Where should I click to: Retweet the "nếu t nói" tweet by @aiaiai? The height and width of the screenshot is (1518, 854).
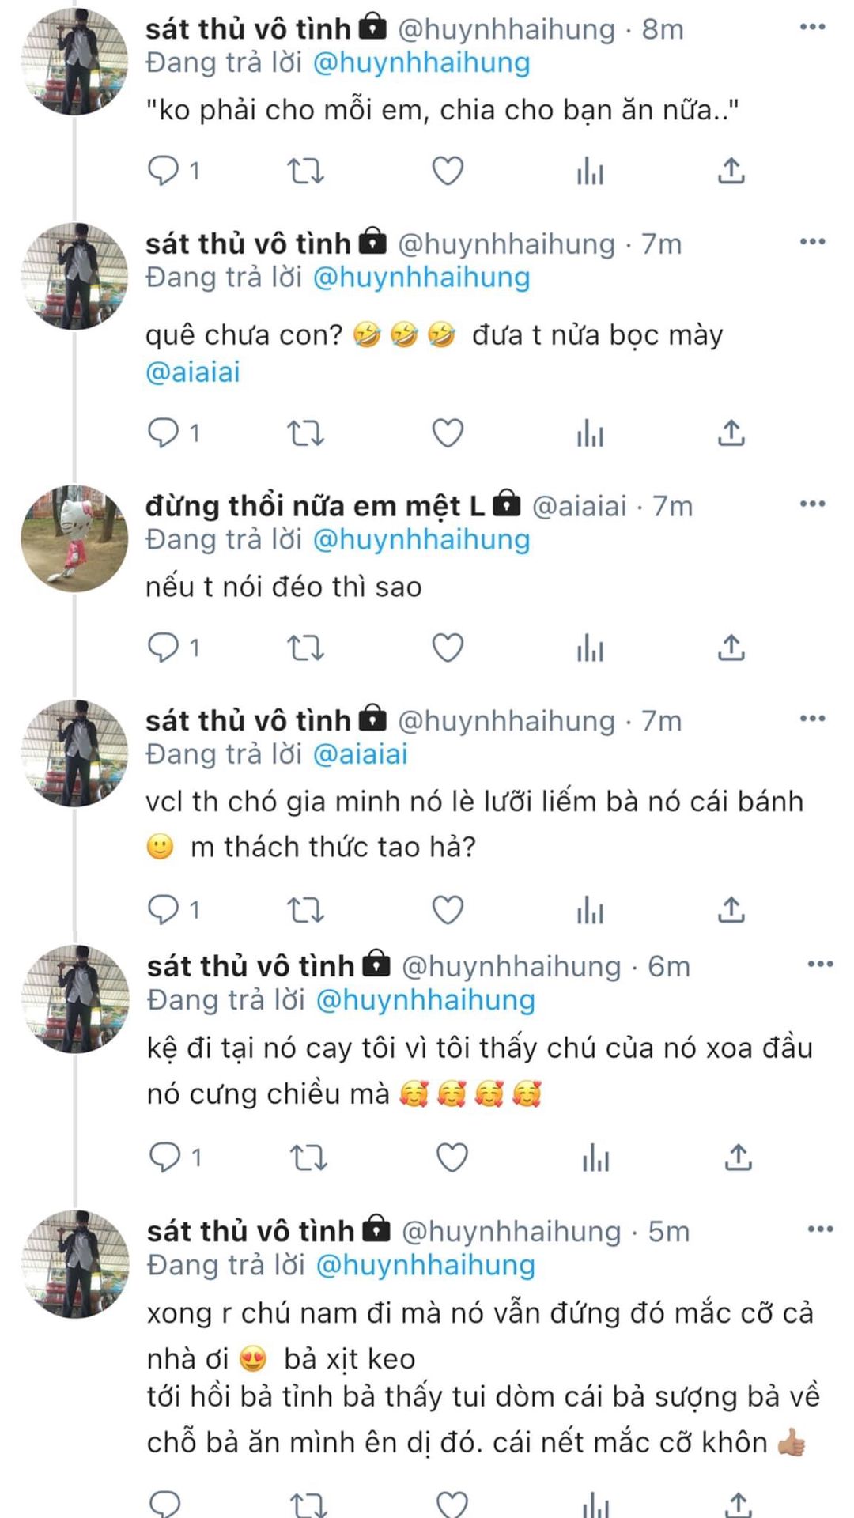305,648
